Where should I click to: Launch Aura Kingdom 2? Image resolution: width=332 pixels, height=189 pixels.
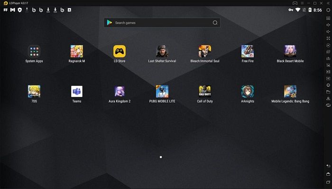[x=120, y=91]
